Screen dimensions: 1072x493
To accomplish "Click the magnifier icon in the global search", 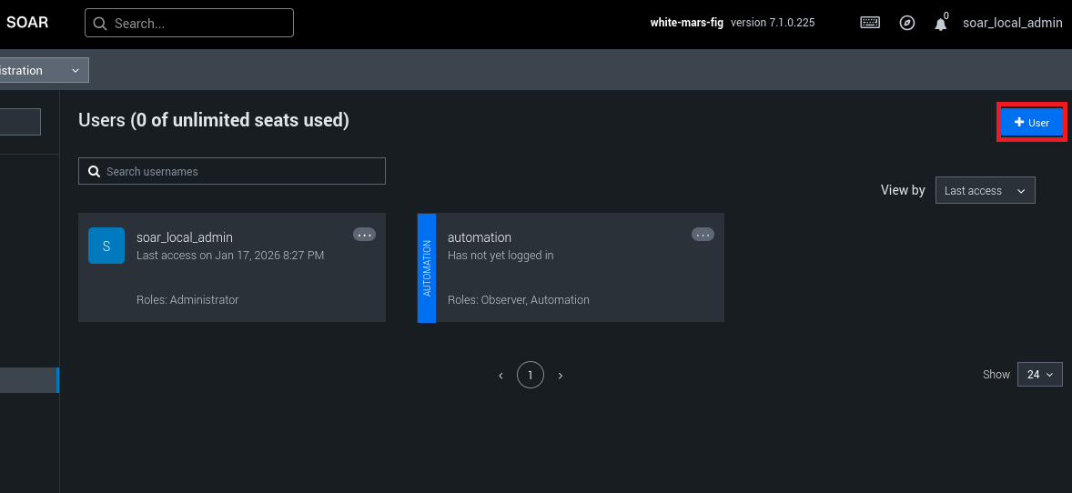I will coord(100,24).
